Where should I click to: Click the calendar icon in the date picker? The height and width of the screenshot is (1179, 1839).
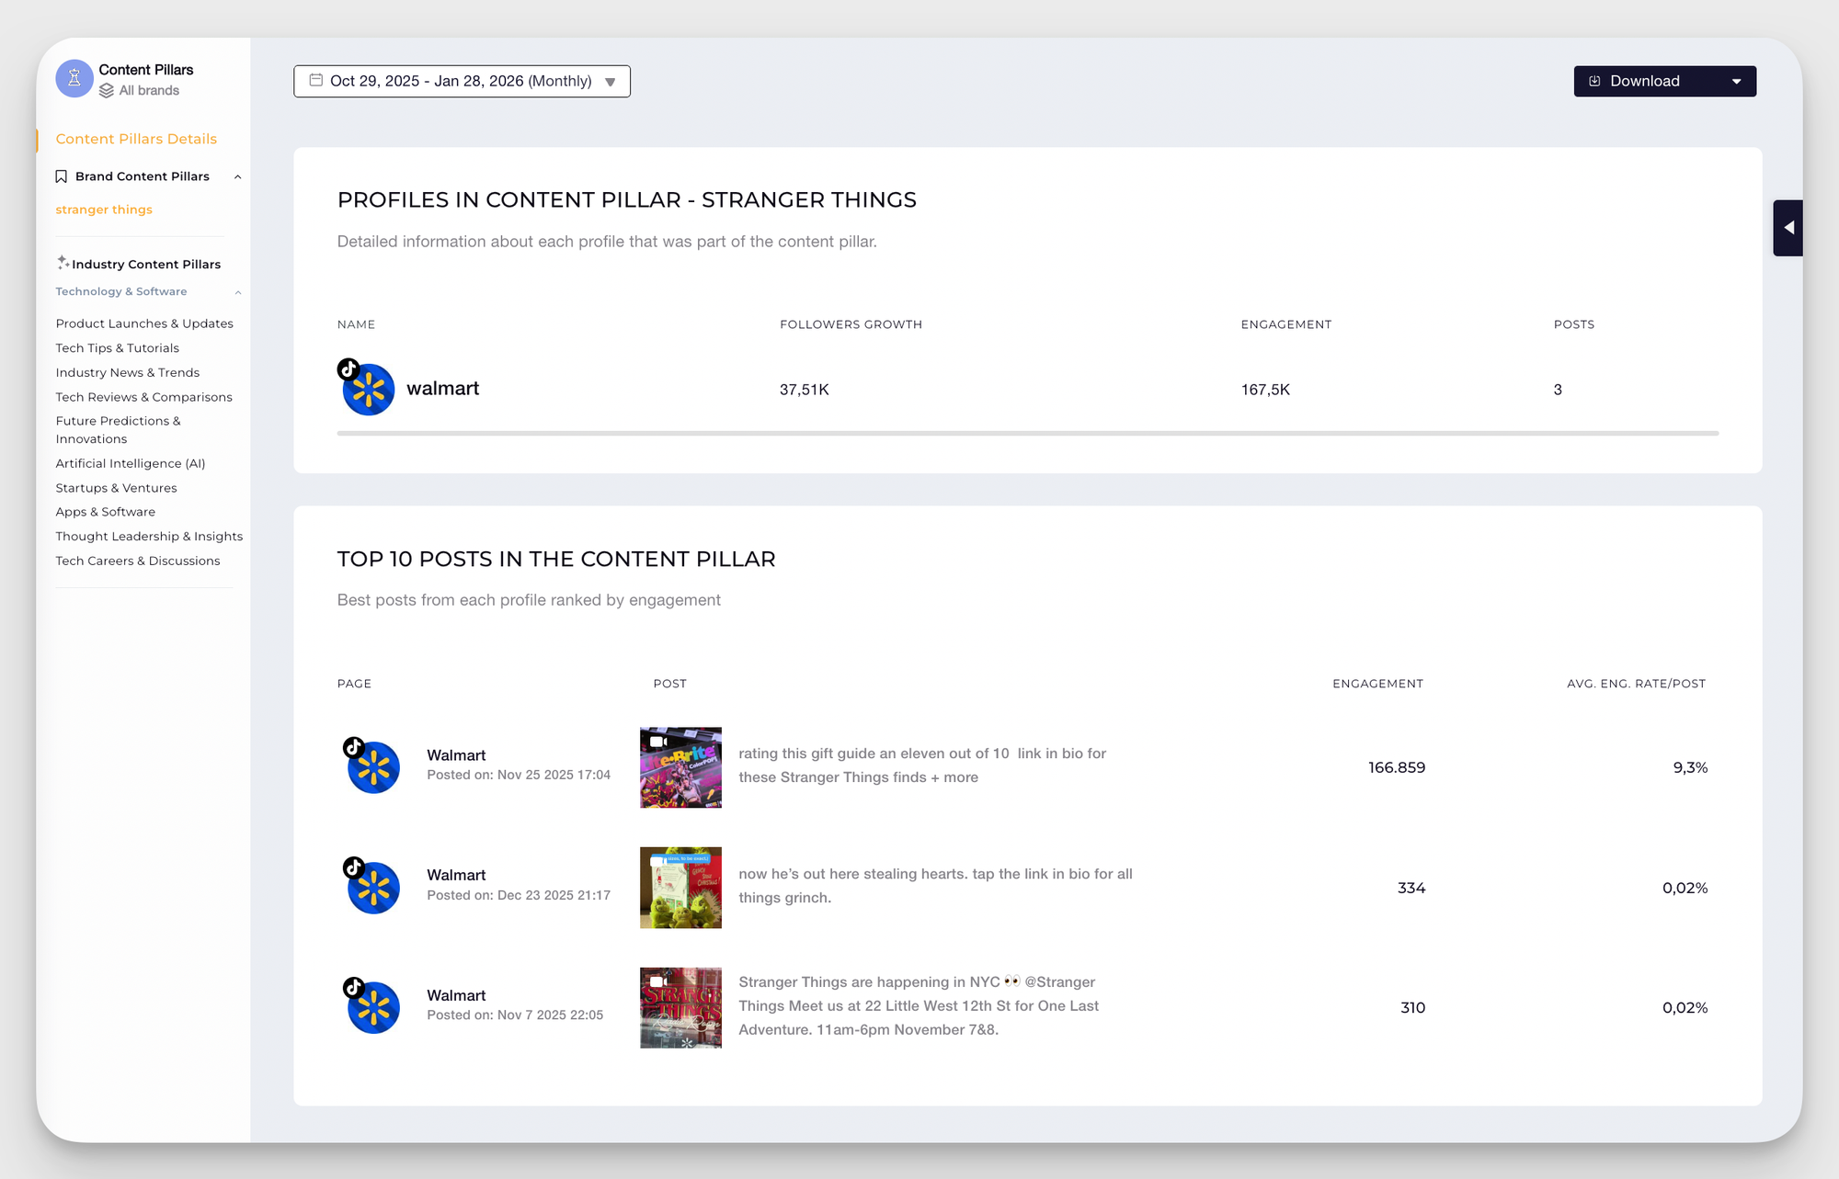coord(315,81)
